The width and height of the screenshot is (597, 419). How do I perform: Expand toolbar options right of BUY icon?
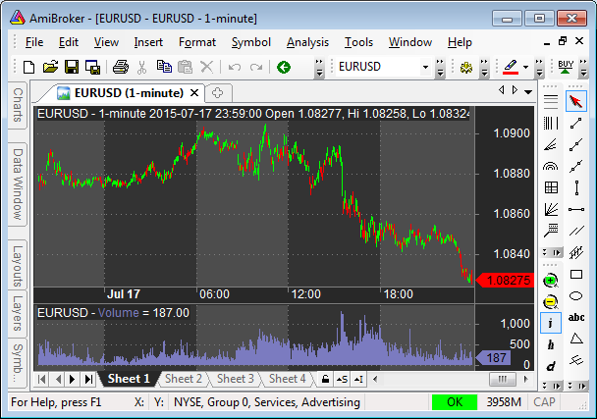pyautogui.click(x=583, y=68)
